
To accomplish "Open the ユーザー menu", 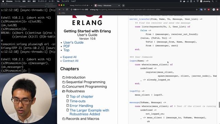I will [x=52, y=1].
